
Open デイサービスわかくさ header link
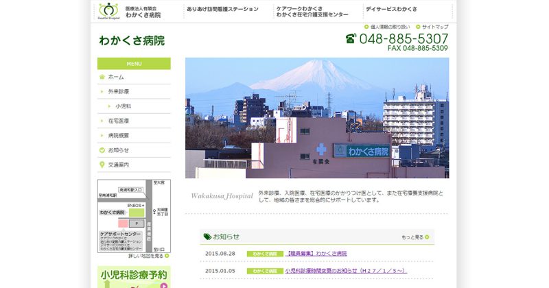(x=391, y=9)
